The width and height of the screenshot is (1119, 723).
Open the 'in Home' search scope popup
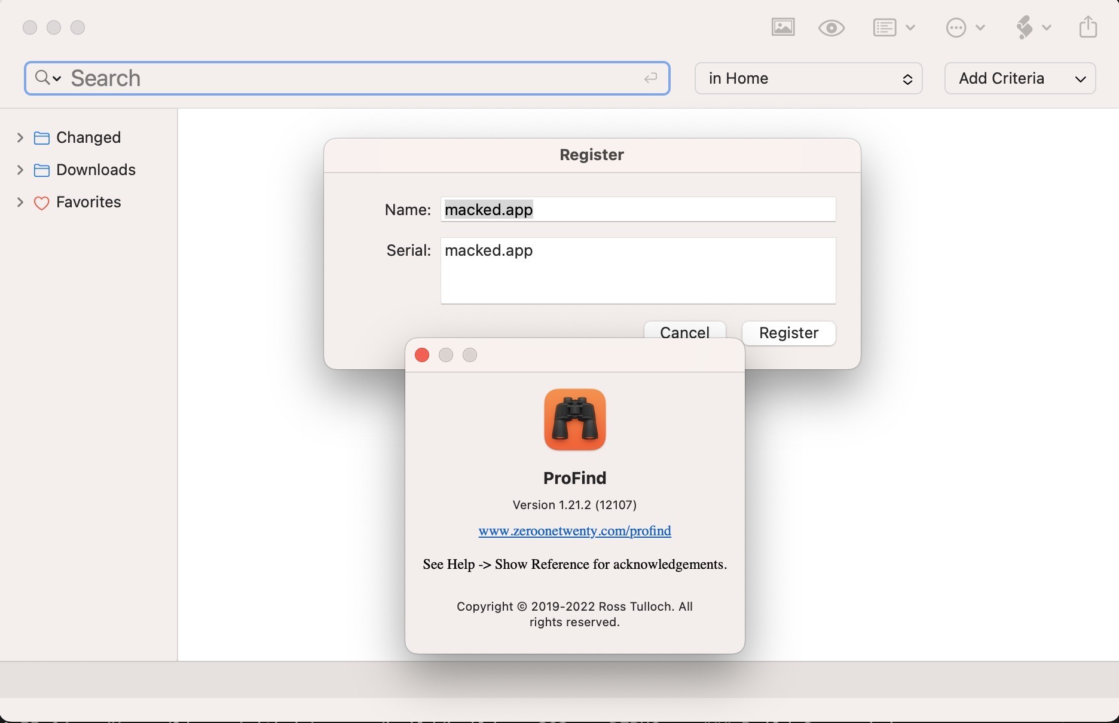tap(808, 78)
